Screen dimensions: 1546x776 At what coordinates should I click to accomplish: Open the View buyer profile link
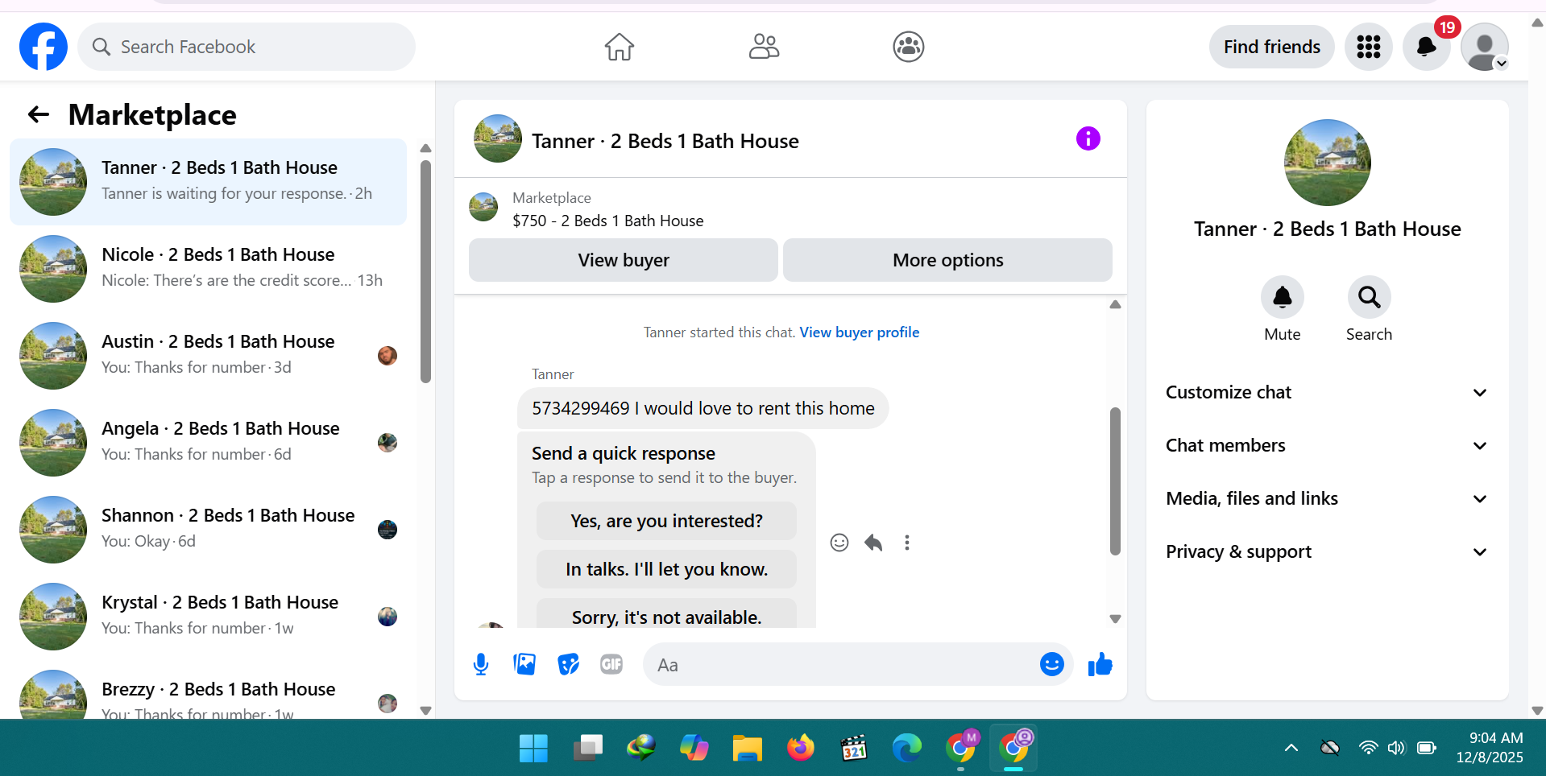[860, 332]
